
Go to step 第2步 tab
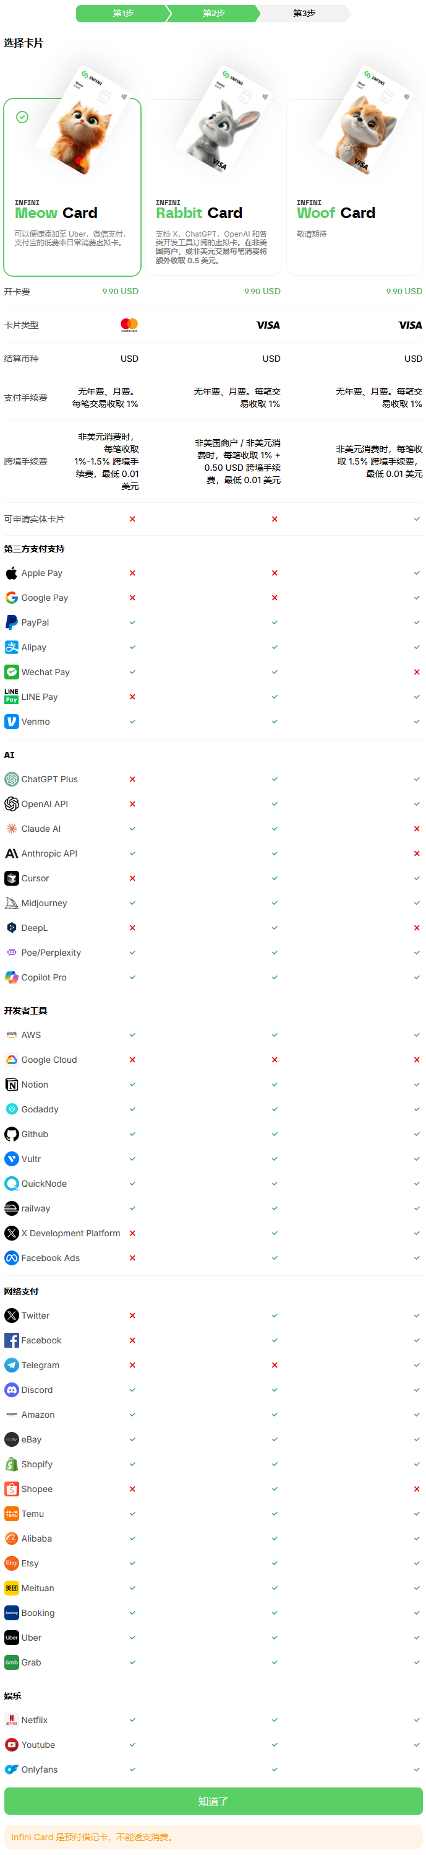click(x=213, y=13)
